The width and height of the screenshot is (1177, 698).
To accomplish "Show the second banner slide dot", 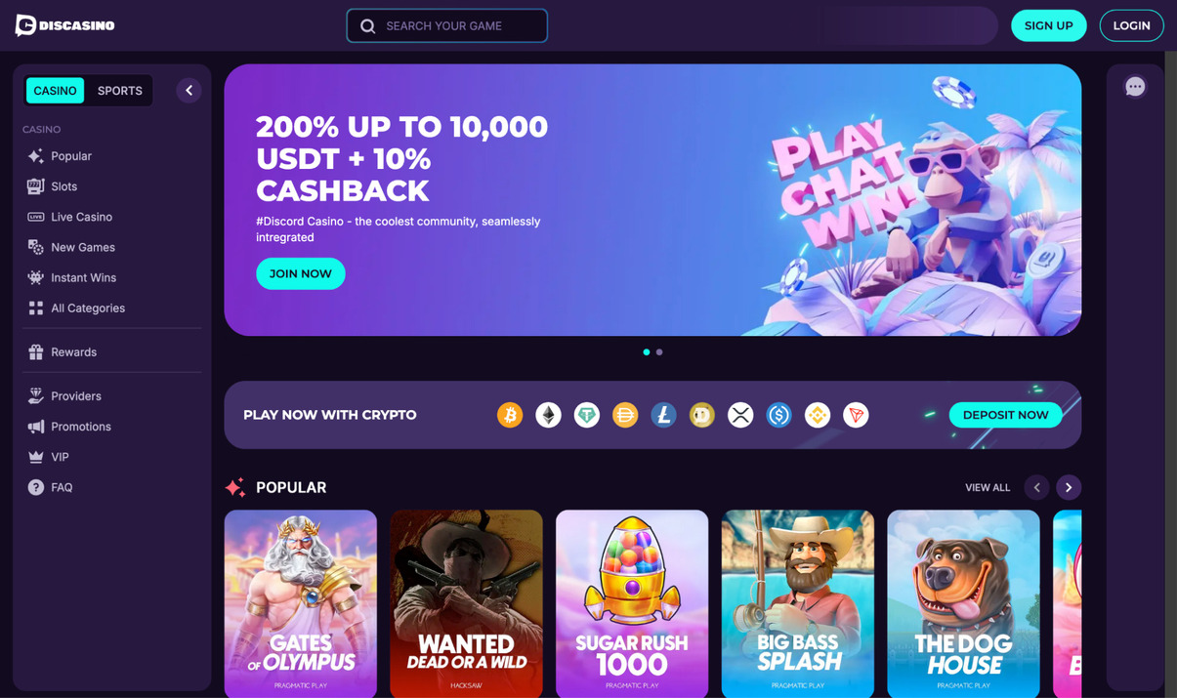I will pos(659,352).
